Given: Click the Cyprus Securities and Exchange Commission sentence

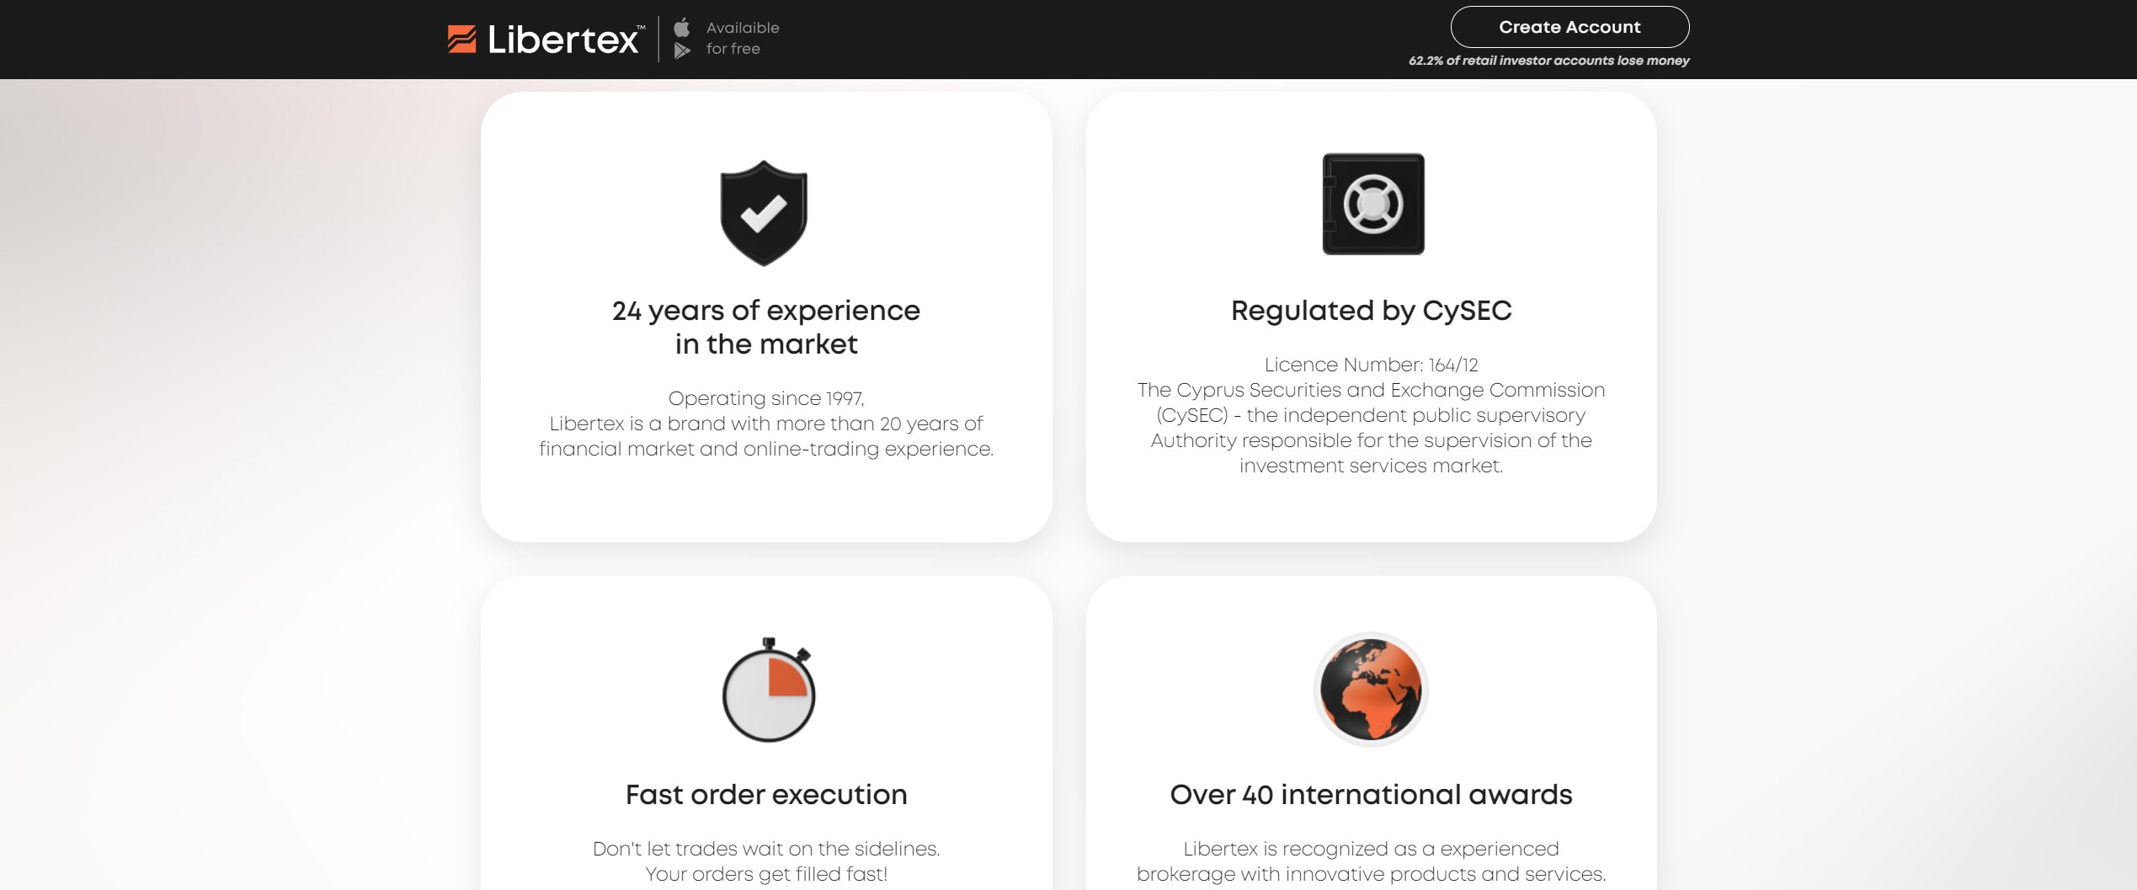Looking at the screenshot, I should [1371, 428].
